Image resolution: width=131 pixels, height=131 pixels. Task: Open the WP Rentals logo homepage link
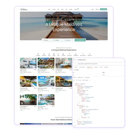pos(24,9)
